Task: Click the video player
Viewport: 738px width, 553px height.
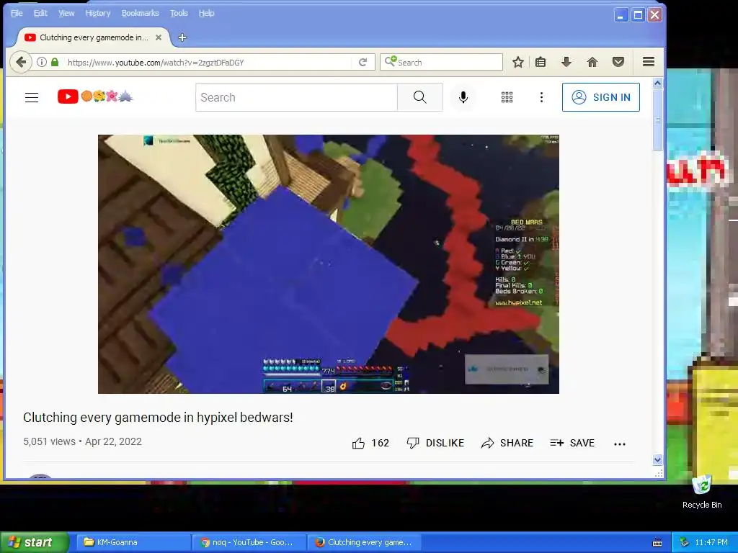Action: coord(329,264)
